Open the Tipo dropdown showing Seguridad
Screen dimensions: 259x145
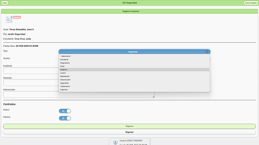(x=134, y=52)
